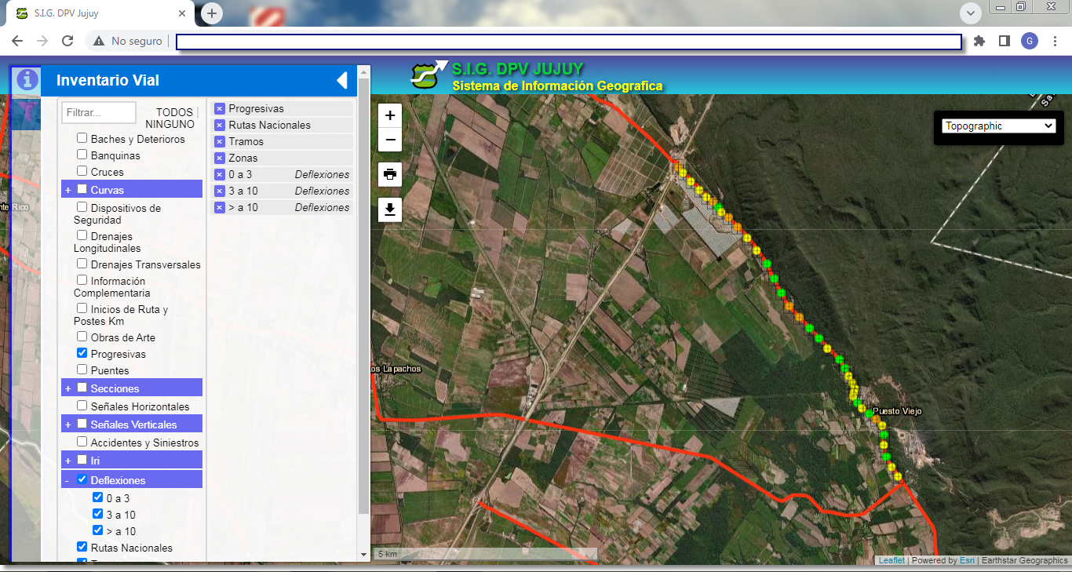Click the download icon on the map
This screenshot has height=572, width=1072.
(390, 209)
